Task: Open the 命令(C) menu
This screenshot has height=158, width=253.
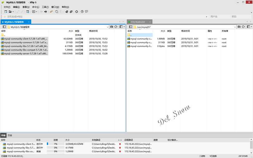Action: pyautogui.click(x=36, y=7)
